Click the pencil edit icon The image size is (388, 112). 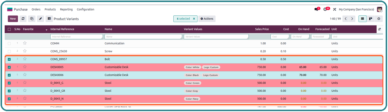coord(40,19)
